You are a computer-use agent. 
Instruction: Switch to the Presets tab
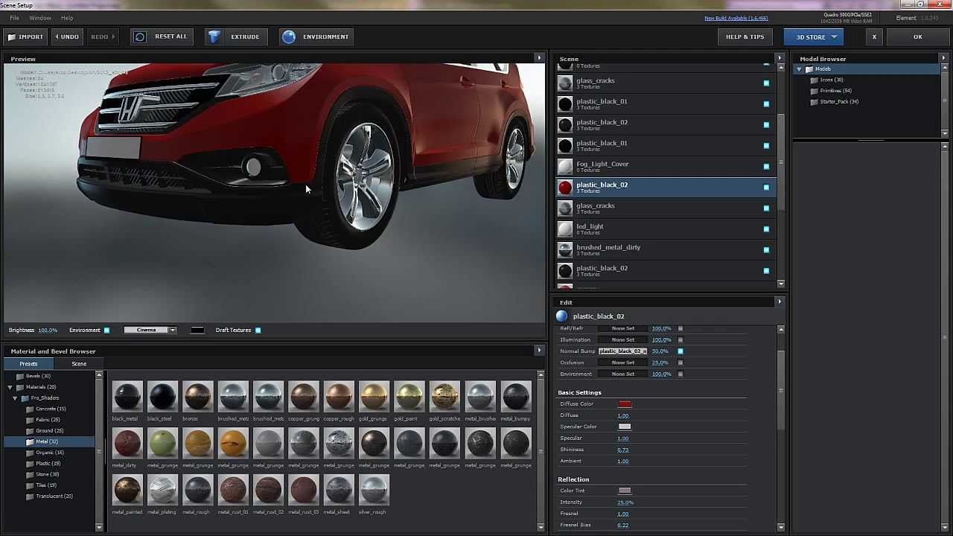click(x=28, y=364)
